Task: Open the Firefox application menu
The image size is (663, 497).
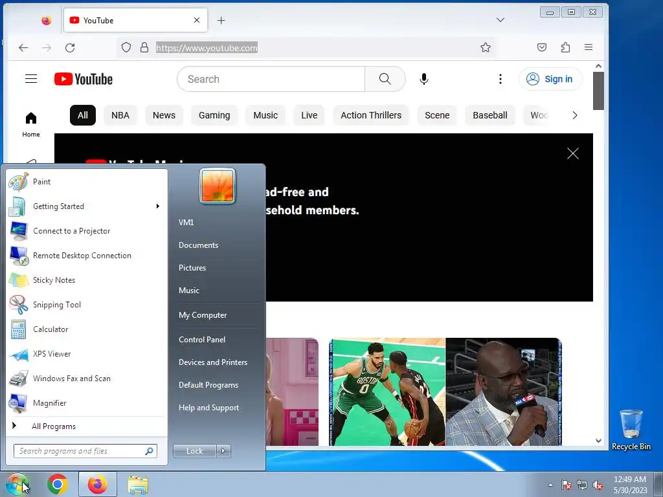Action: [x=589, y=47]
